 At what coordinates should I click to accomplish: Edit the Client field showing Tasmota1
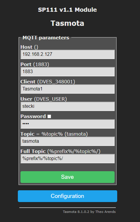tap(68, 89)
